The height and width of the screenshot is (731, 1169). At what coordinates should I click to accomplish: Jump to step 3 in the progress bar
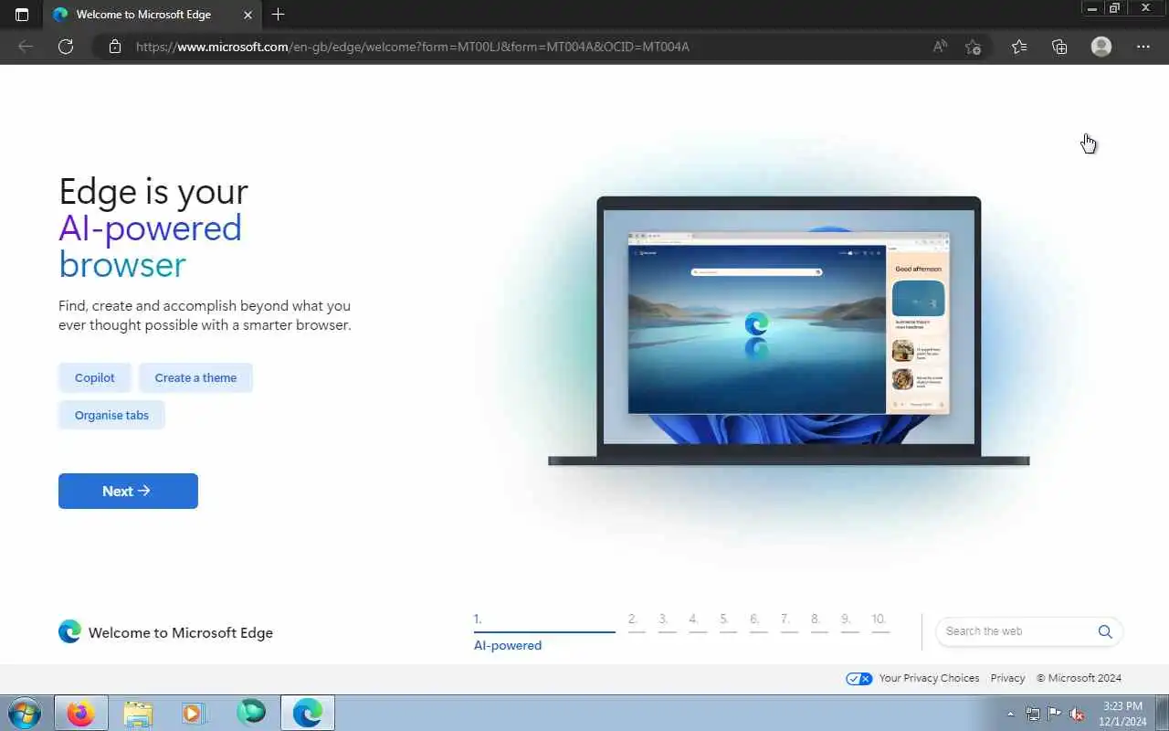coord(667,621)
